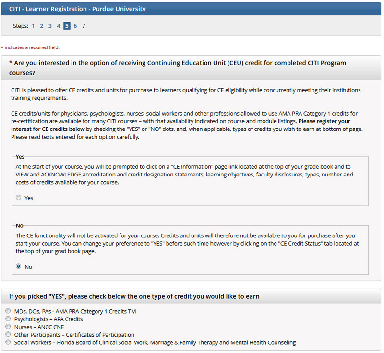This screenshot has height=353, width=384.
Task: Click the 'Yes' fieldset legend label
Action: coord(20,157)
